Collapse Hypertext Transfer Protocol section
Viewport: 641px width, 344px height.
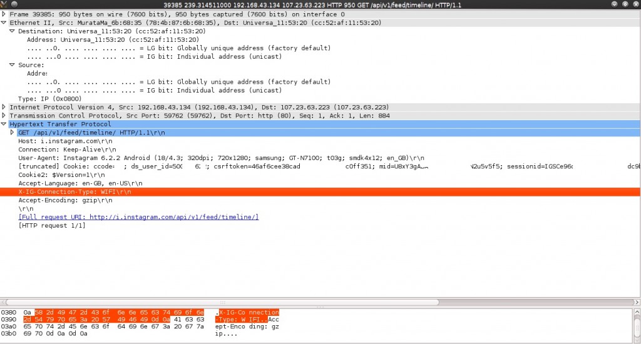(x=4, y=124)
